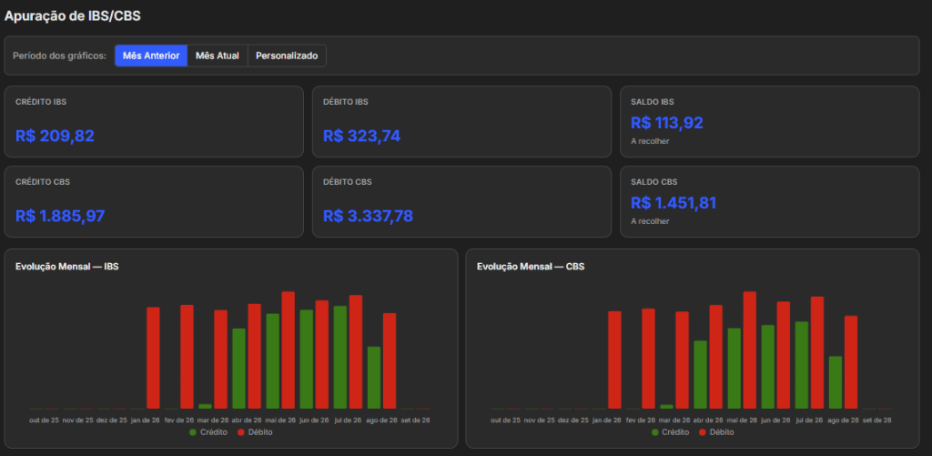The height and width of the screenshot is (456, 932).
Task: Click the Saldo CBS value R$ 1.451,81
Action: coord(674,203)
